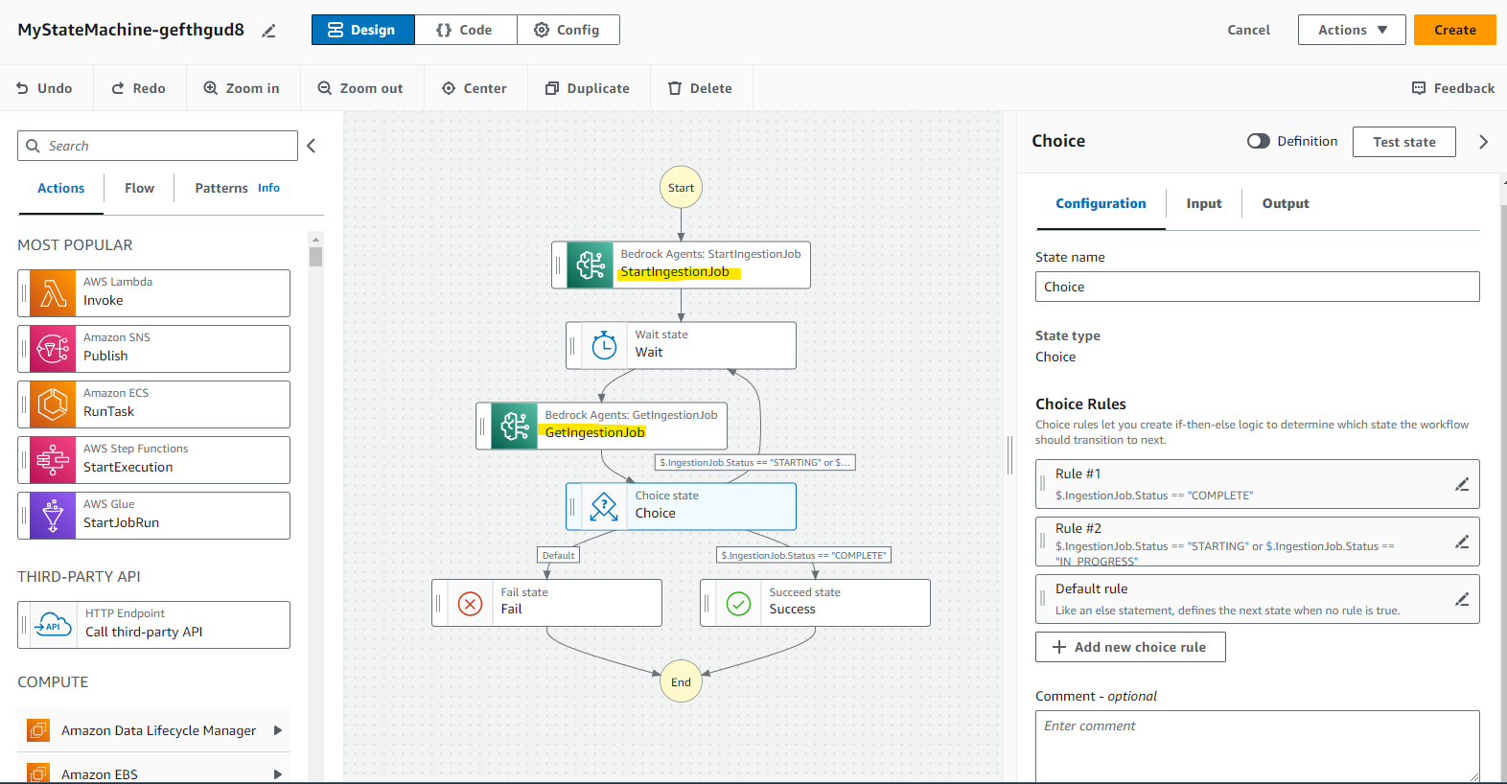Center the workflow in the canvas
This screenshot has height=784, width=1507.
point(474,88)
